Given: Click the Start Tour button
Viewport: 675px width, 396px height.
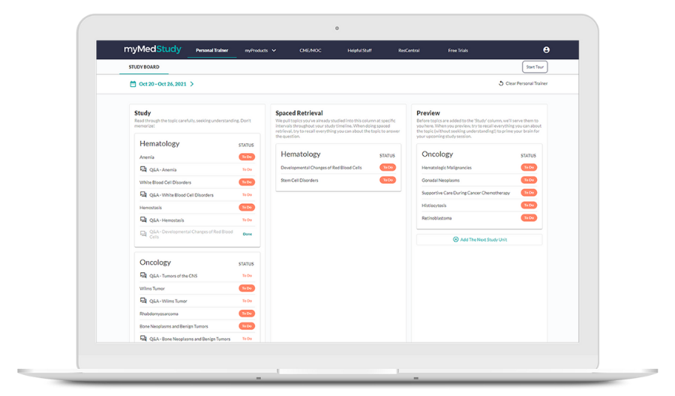Looking at the screenshot, I should (535, 67).
